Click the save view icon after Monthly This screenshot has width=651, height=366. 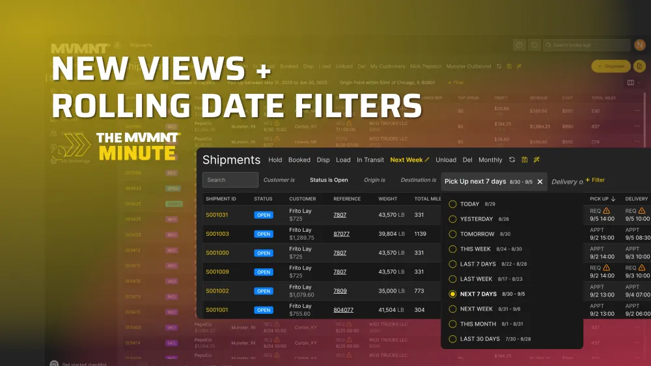[525, 160]
